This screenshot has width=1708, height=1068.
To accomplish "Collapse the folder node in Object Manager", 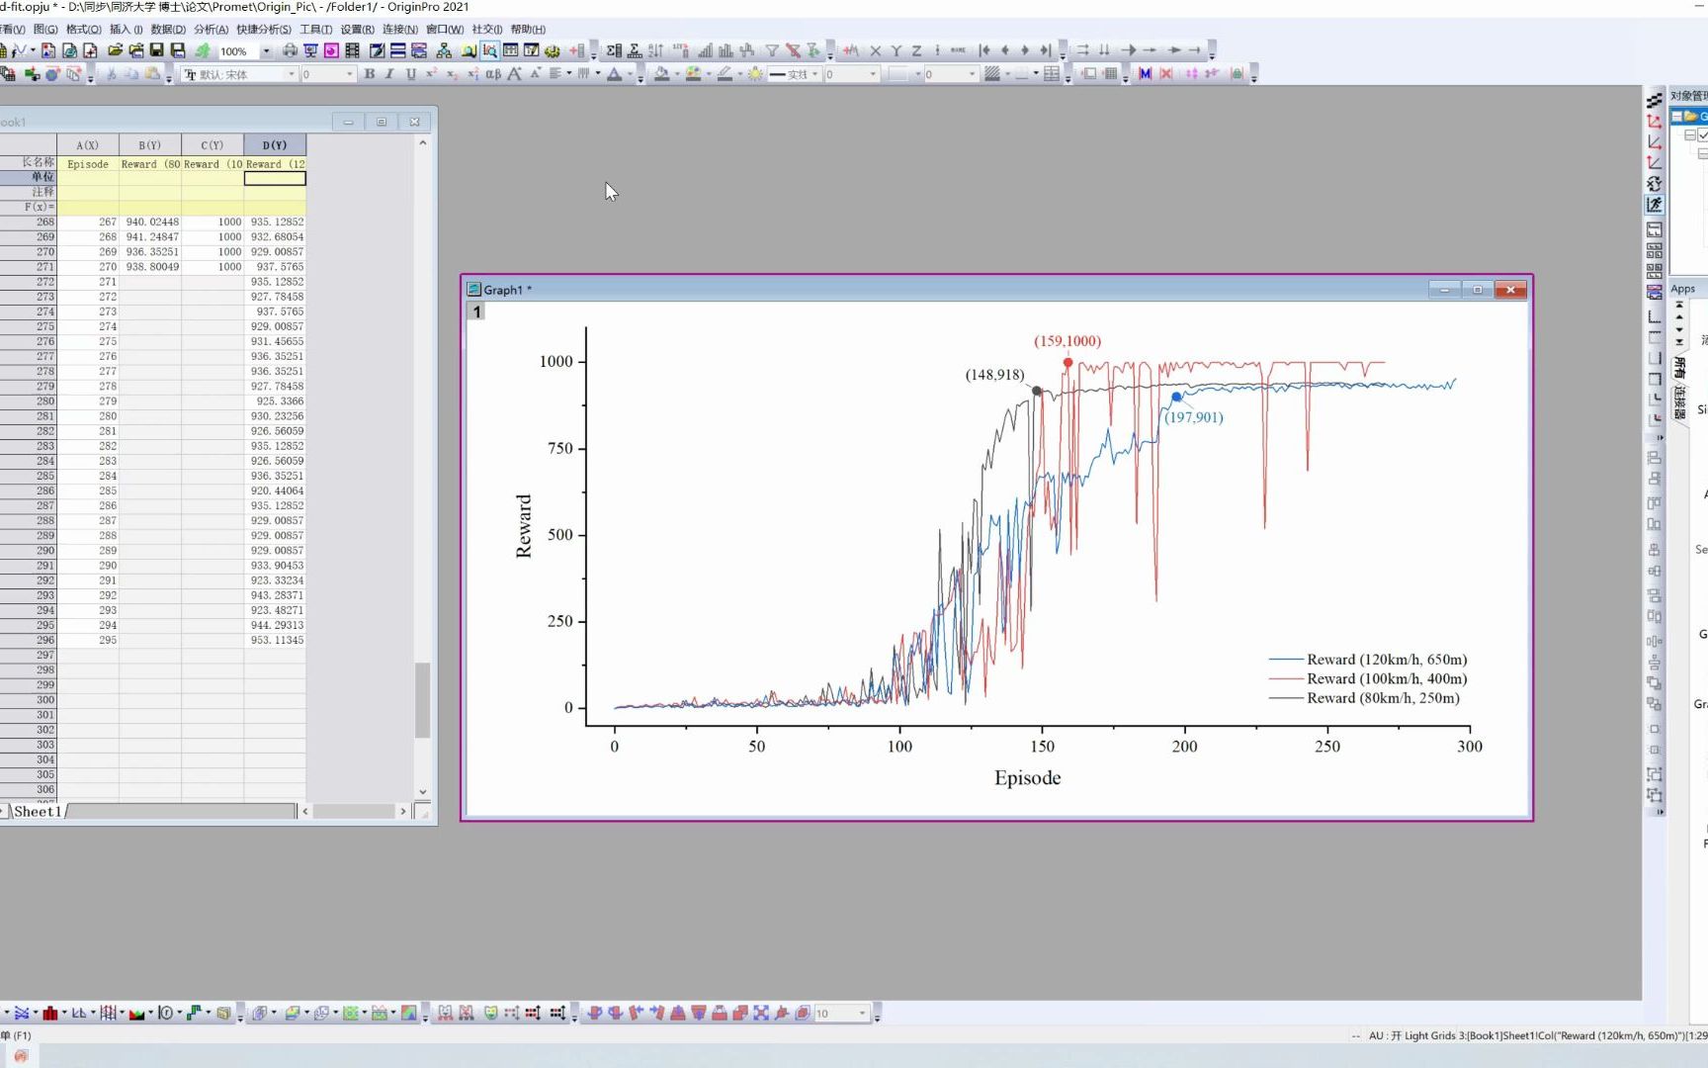I will tap(1677, 117).
